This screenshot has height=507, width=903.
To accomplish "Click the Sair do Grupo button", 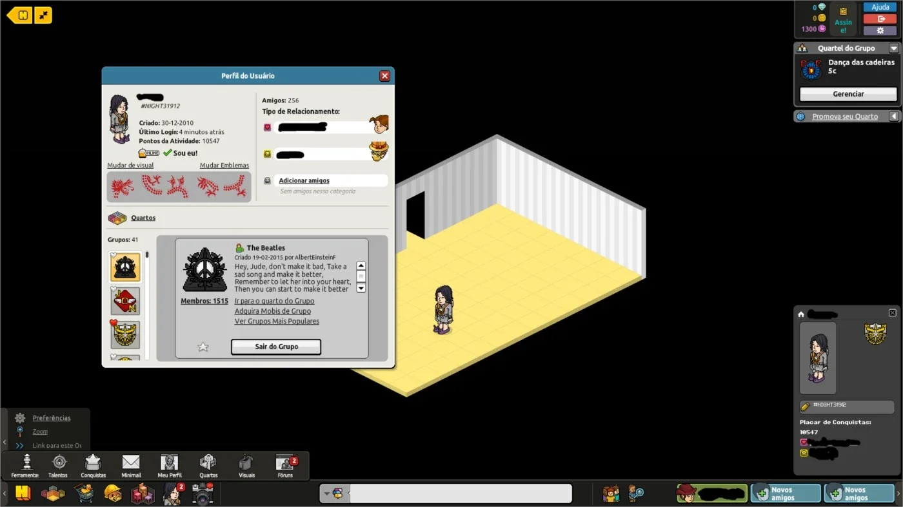I will click(276, 347).
